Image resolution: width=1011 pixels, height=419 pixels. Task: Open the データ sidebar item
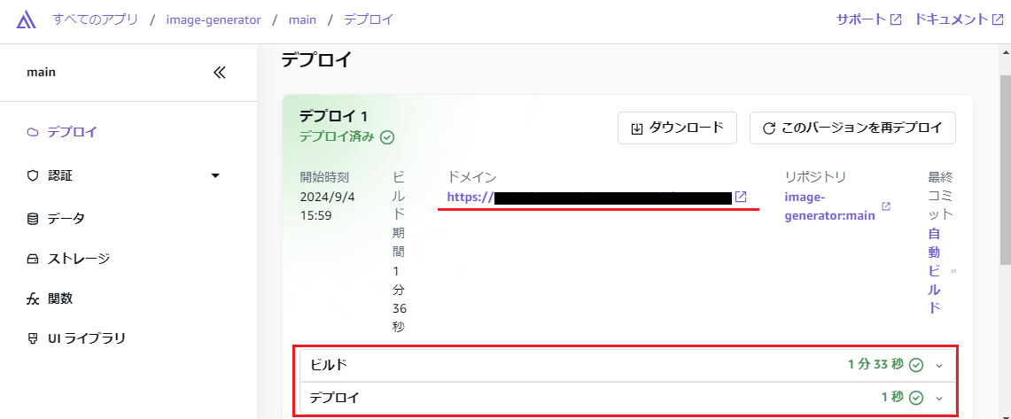click(x=66, y=219)
